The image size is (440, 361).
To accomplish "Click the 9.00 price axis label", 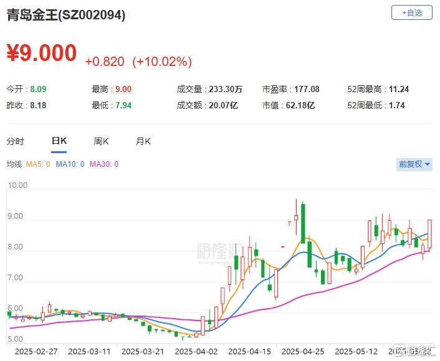I will tap(15, 216).
